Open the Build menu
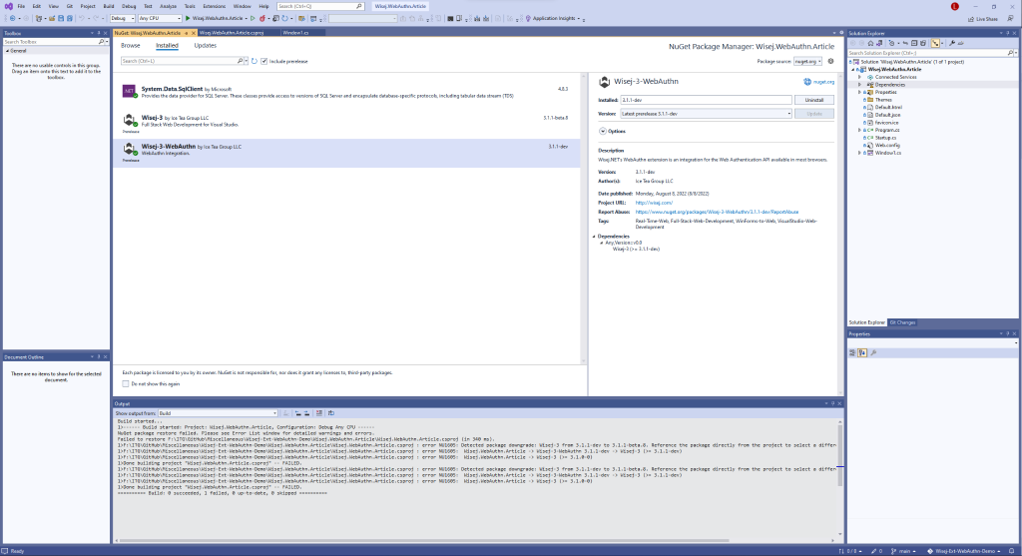This screenshot has height=556, width=1022. click(x=108, y=6)
